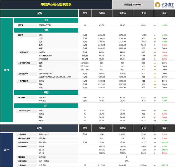Click yellow dash icon for 二甲醚 price row

[155, 81]
